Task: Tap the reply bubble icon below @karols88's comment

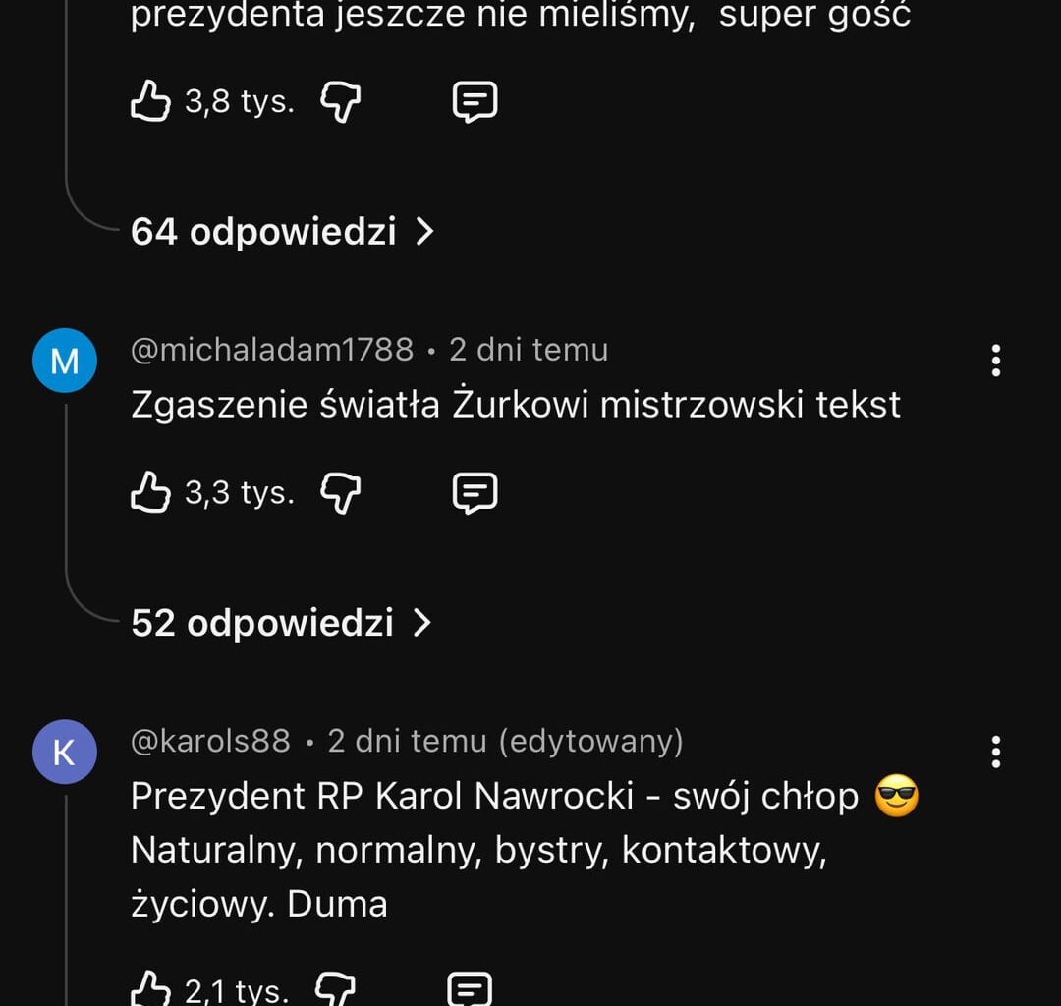Action: click(x=472, y=990)
